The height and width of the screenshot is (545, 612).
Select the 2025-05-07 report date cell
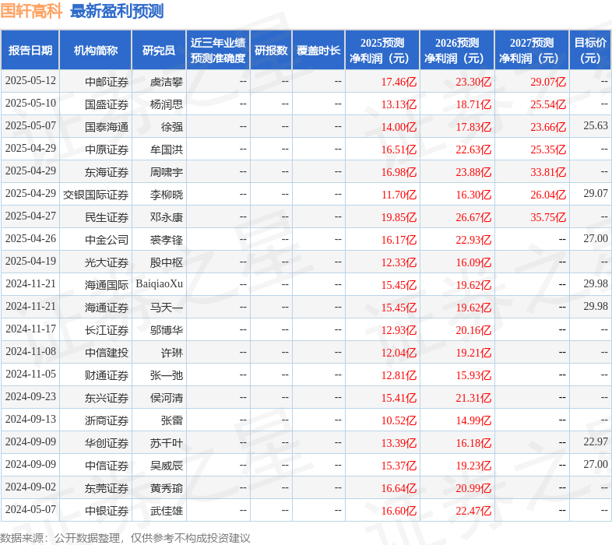(30, 126)
